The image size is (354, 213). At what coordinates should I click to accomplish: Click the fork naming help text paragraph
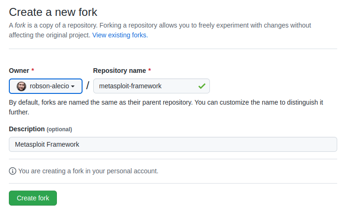click(166, 107)
